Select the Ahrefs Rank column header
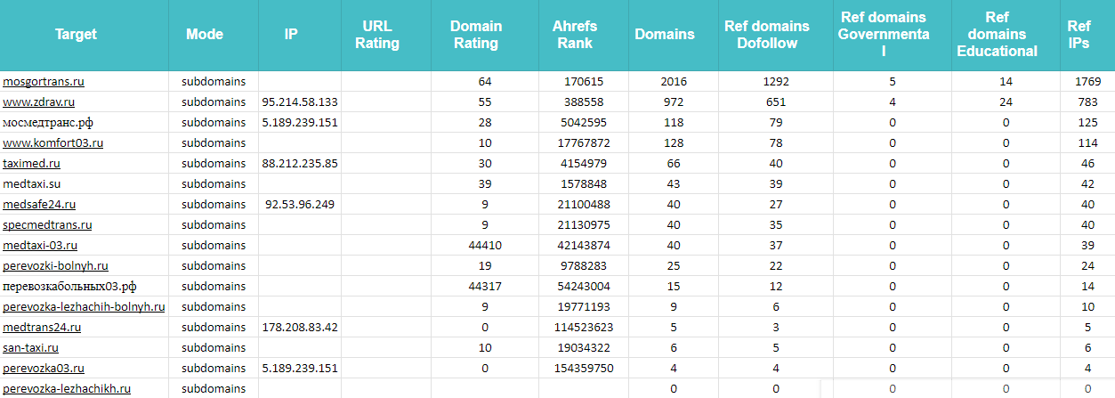 575,35
